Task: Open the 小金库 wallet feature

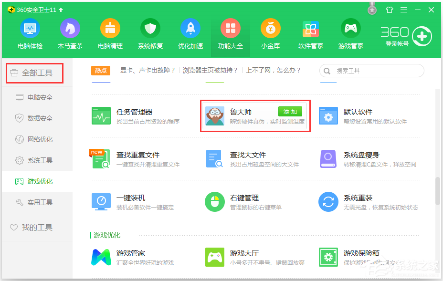Action: (270, 33)
